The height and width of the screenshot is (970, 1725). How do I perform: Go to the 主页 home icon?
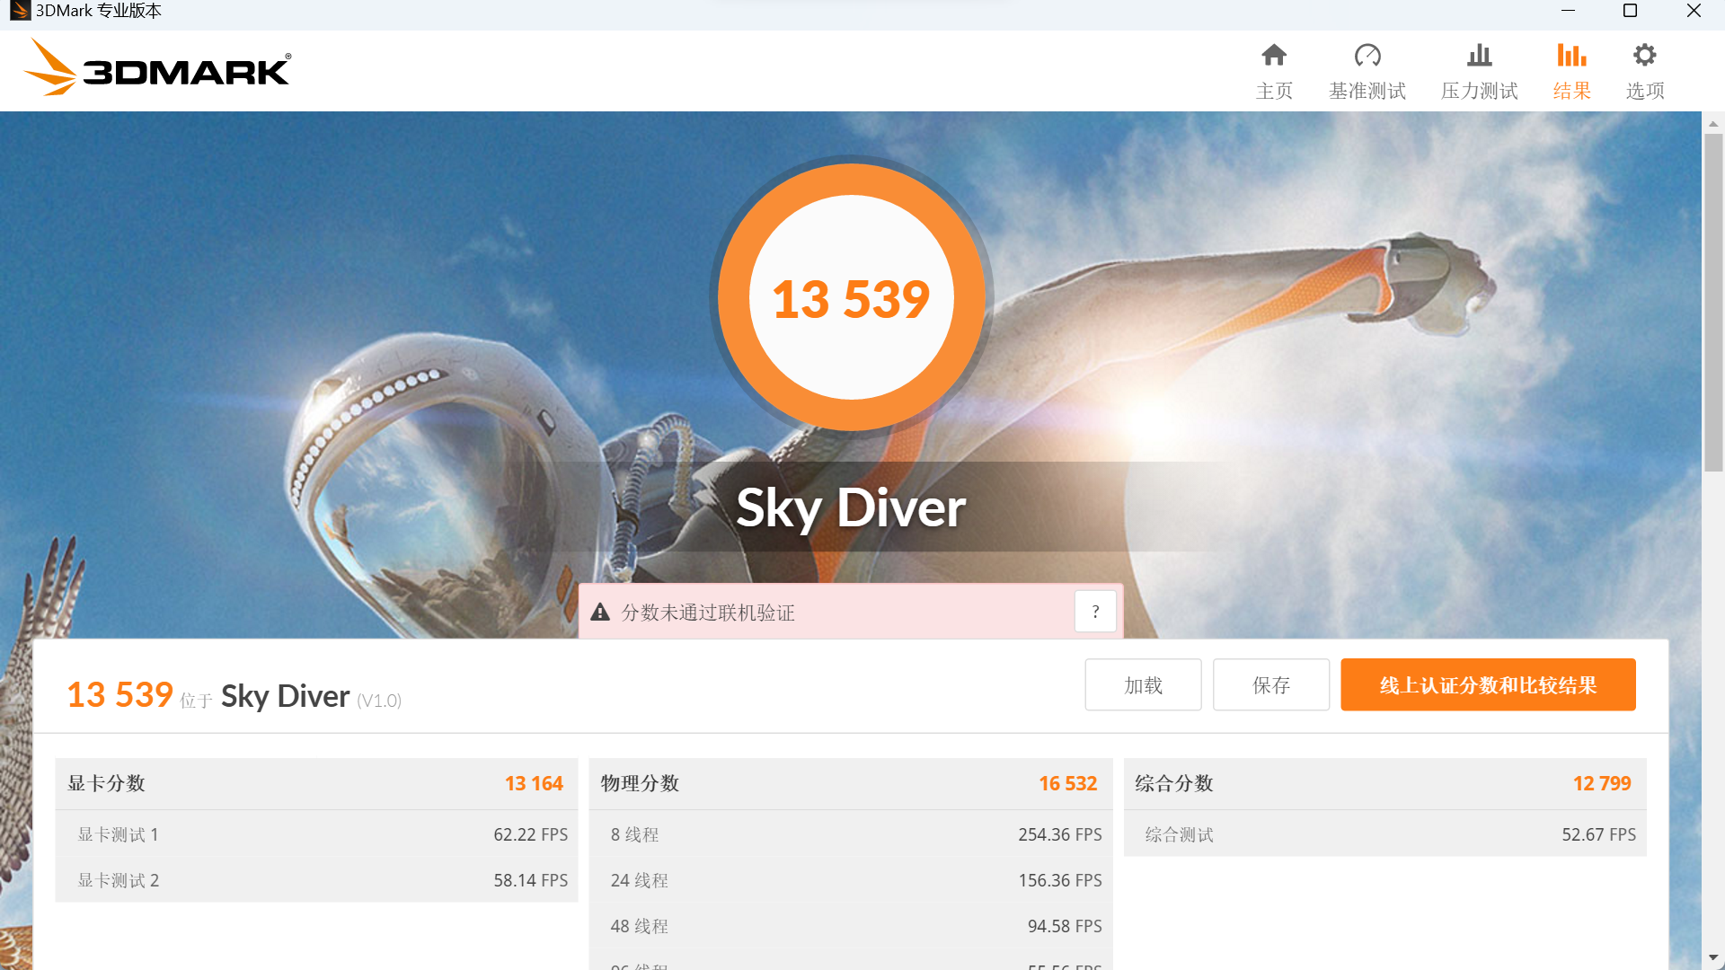[1274, 56]
